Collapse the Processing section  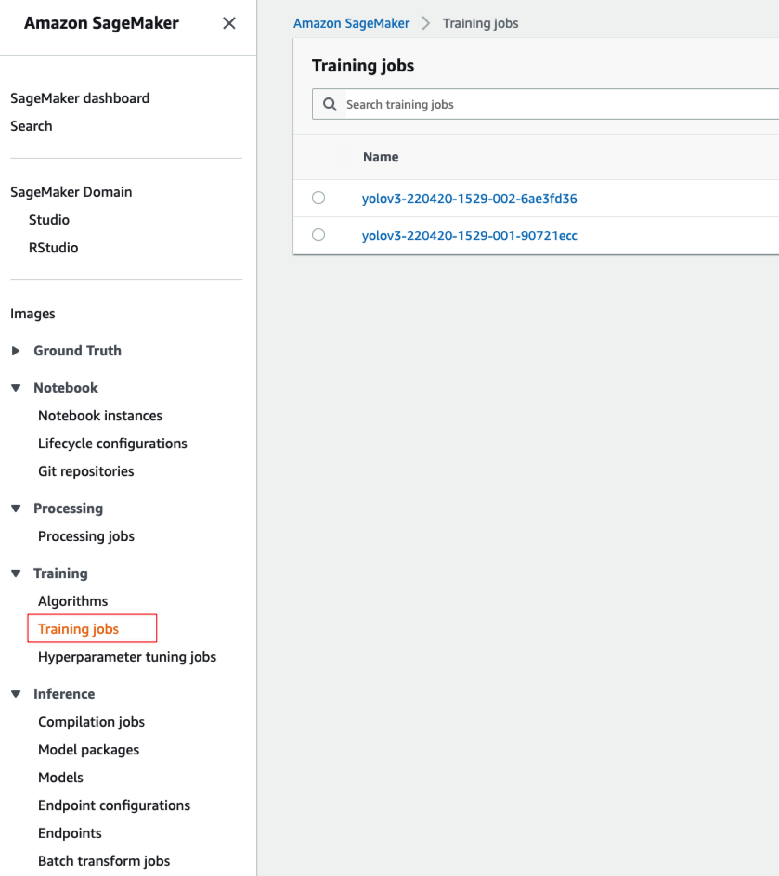[x=16, y=509]
